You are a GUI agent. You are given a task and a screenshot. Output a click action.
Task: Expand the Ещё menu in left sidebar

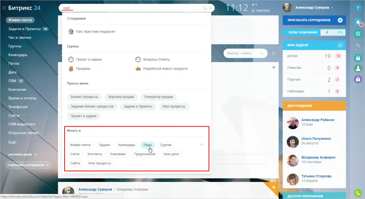13,142
